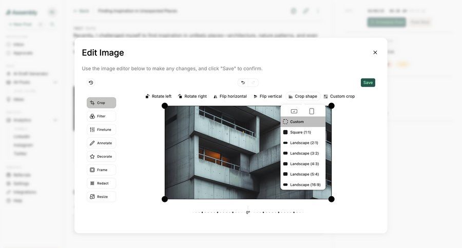Click the green Save button
The height and width of the screenshot is (248, 462).
(x=368, y=82)
